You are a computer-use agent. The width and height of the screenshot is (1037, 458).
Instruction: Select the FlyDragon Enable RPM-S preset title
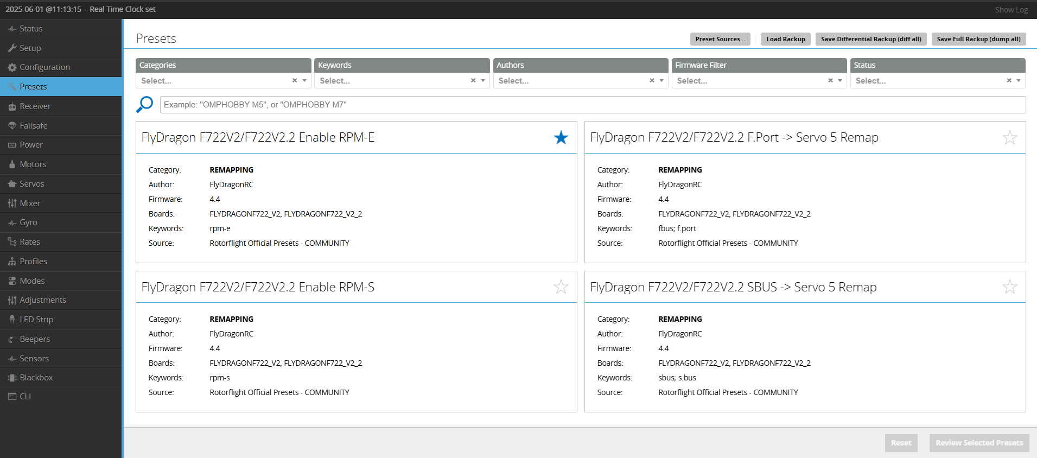click(x=258, y=287)
